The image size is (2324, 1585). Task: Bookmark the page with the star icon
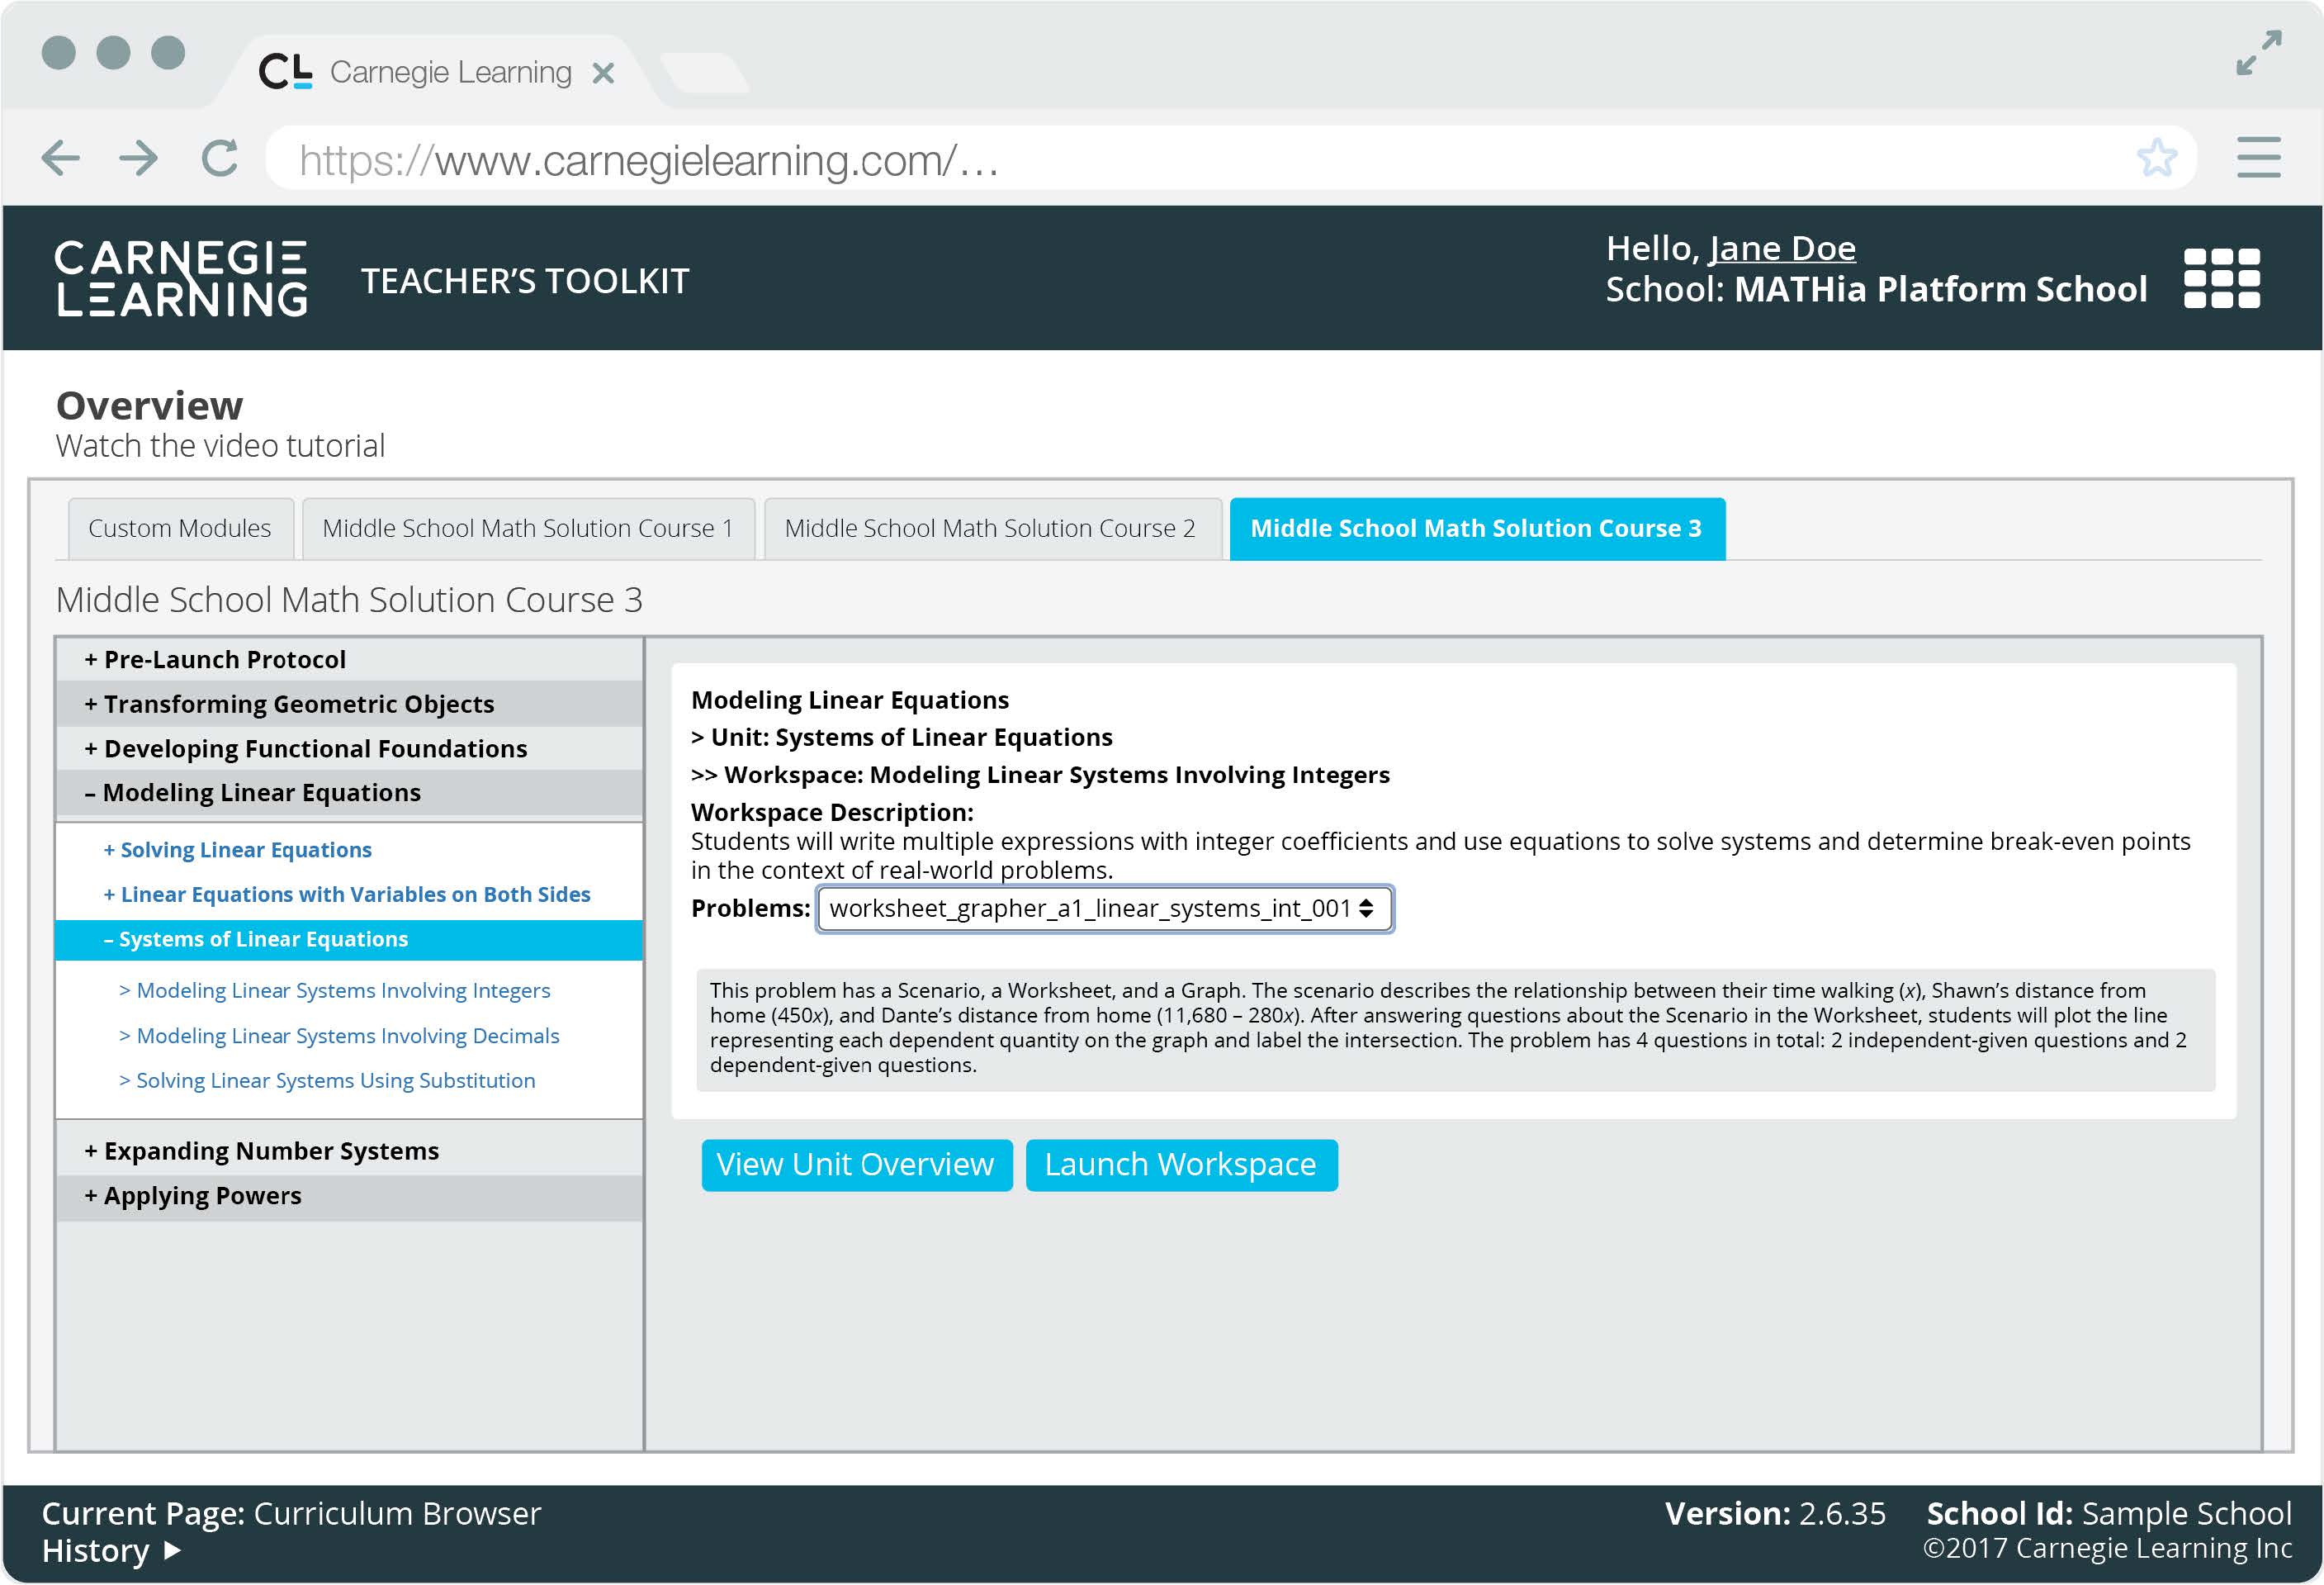2156,158
